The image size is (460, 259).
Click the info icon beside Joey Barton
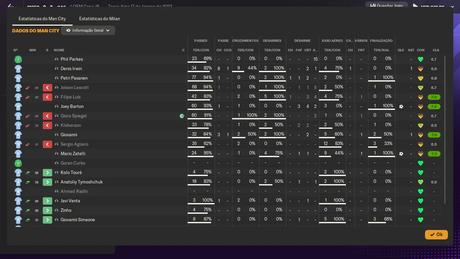pyautogui.click(x=57, y=107)
